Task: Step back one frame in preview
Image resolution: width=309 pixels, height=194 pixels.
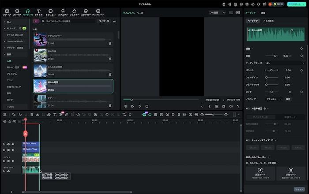Action: pos(125,106)
